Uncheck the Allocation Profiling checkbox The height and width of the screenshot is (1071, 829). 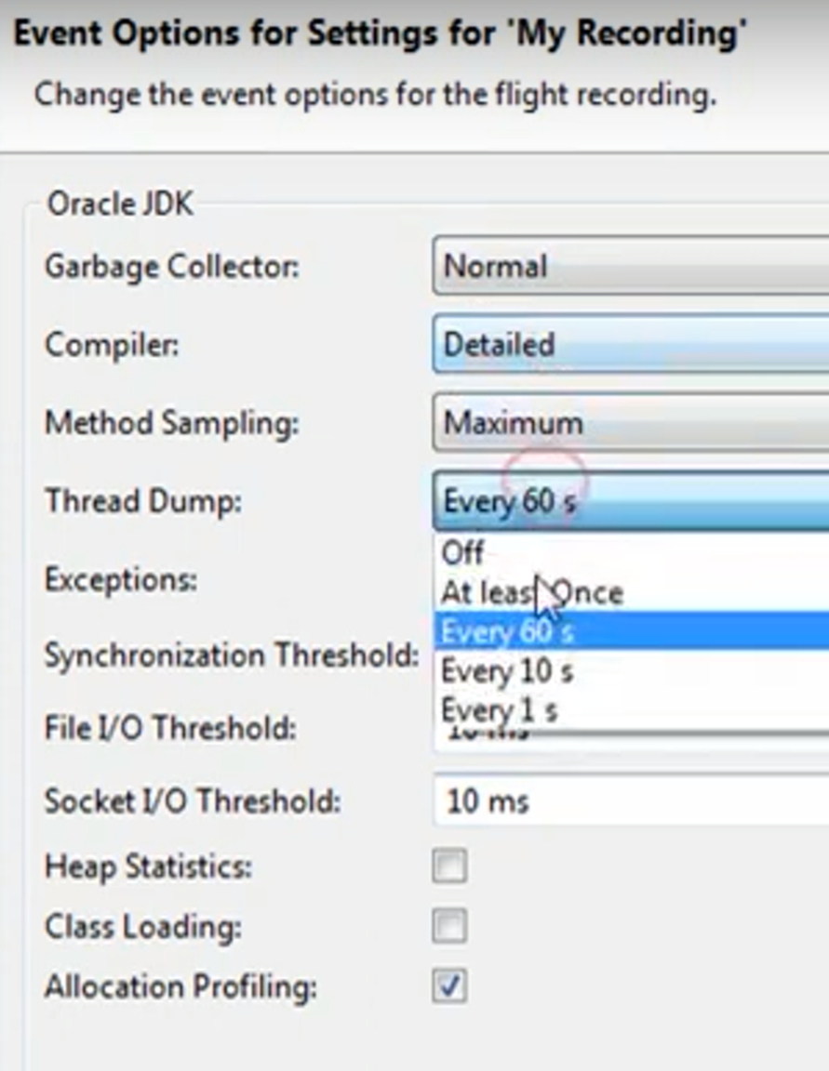click(449, 986)
